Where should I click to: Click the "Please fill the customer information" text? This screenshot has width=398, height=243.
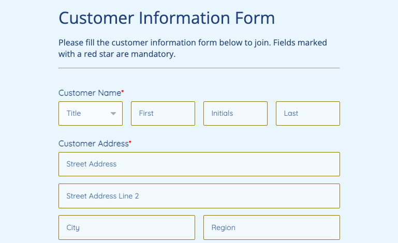pos(124,42)
